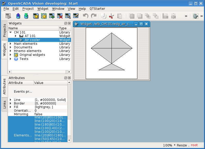Viewport: 205px width, 149px height.
Task: Click the Air cooler widget toolbar icon
Action: (195, 16)
